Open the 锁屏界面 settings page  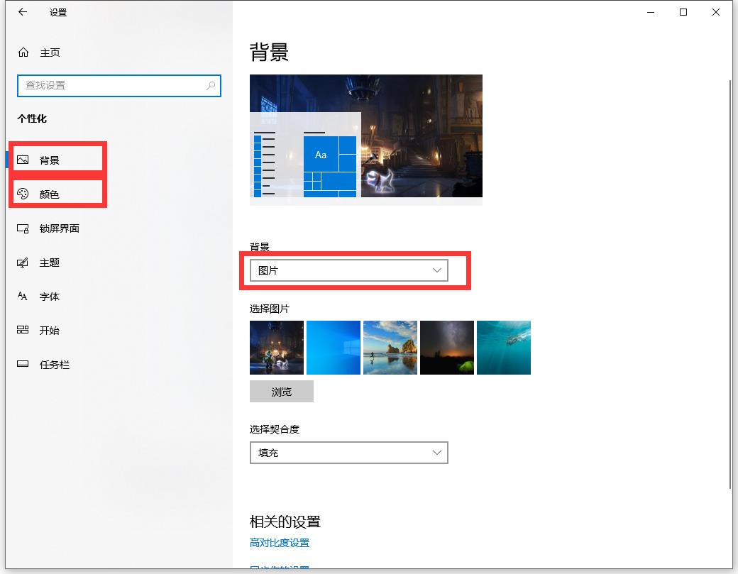(59, 228)
